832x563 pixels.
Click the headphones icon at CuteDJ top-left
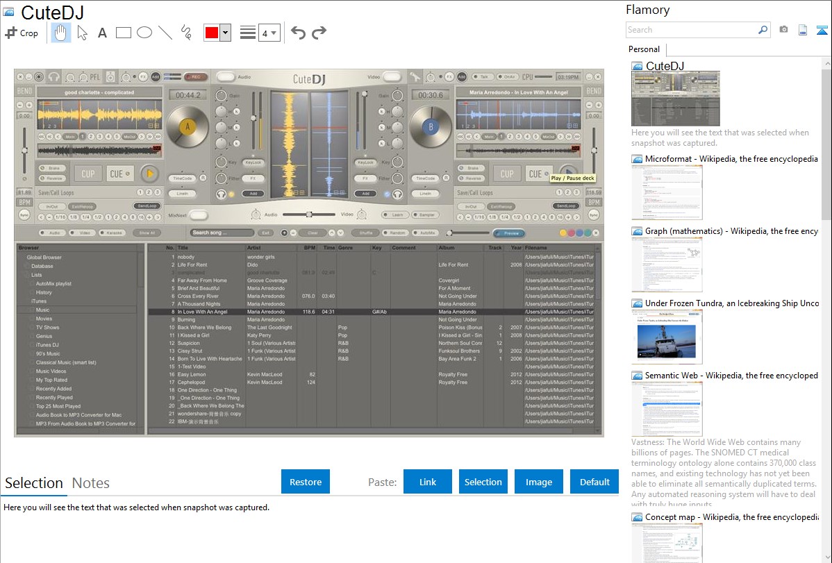[x=53, y=77]
